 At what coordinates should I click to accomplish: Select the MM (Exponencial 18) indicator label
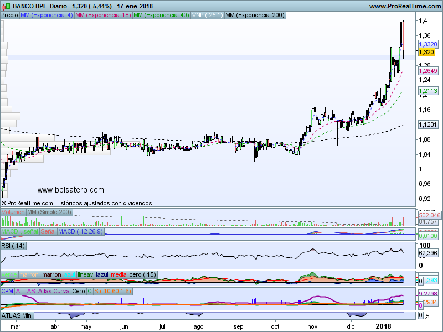click(103, 15)
